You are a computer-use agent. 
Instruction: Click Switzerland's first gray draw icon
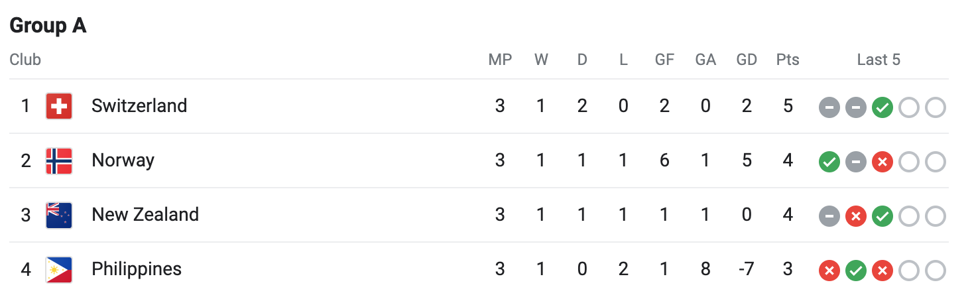(x=829, y=107)
